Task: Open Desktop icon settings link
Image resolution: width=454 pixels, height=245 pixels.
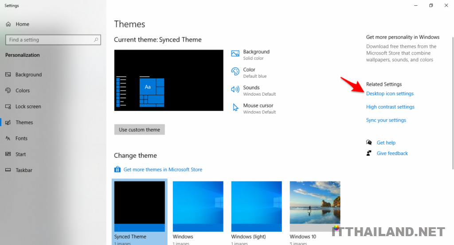Action: click(x=390, y=93)
